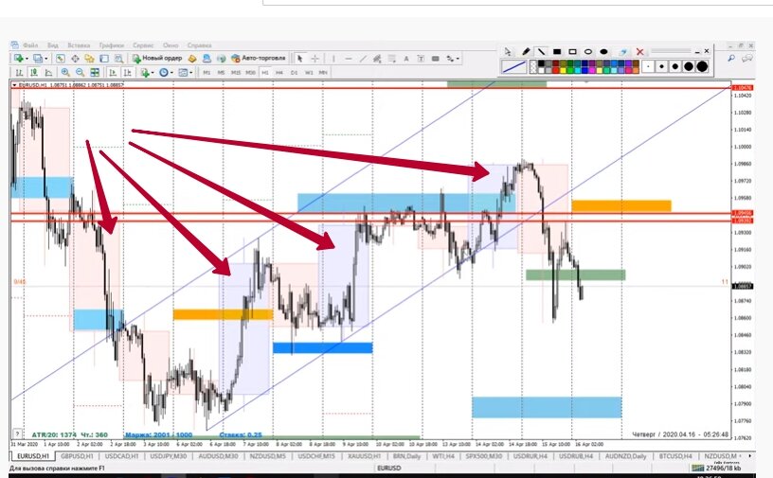This screenshot has width=773, height=478.
Task: Click line preview box in drawing palette
Action: point(514,66)
